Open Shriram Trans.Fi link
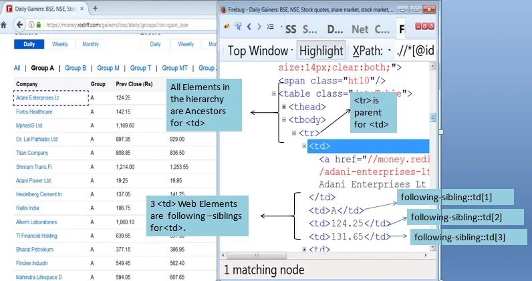The width and height of the screenshot is (532, 281). [x=33, y=167]
